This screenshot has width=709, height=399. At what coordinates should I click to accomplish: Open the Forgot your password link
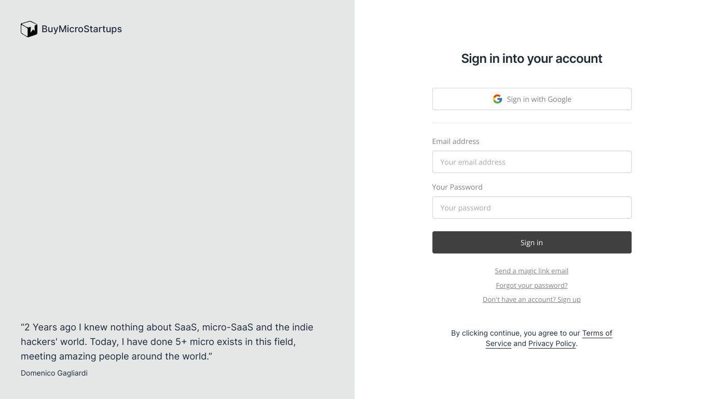pos(531,285)
